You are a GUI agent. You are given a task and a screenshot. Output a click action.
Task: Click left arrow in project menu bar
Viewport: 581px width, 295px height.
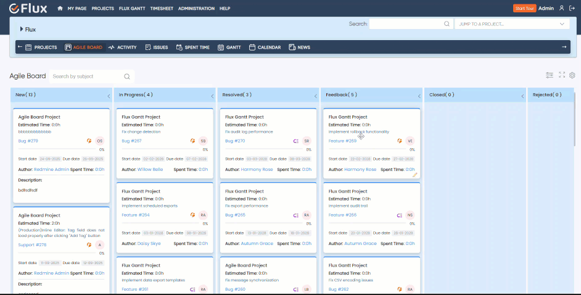pyautogui.click(x=20, y=47)
